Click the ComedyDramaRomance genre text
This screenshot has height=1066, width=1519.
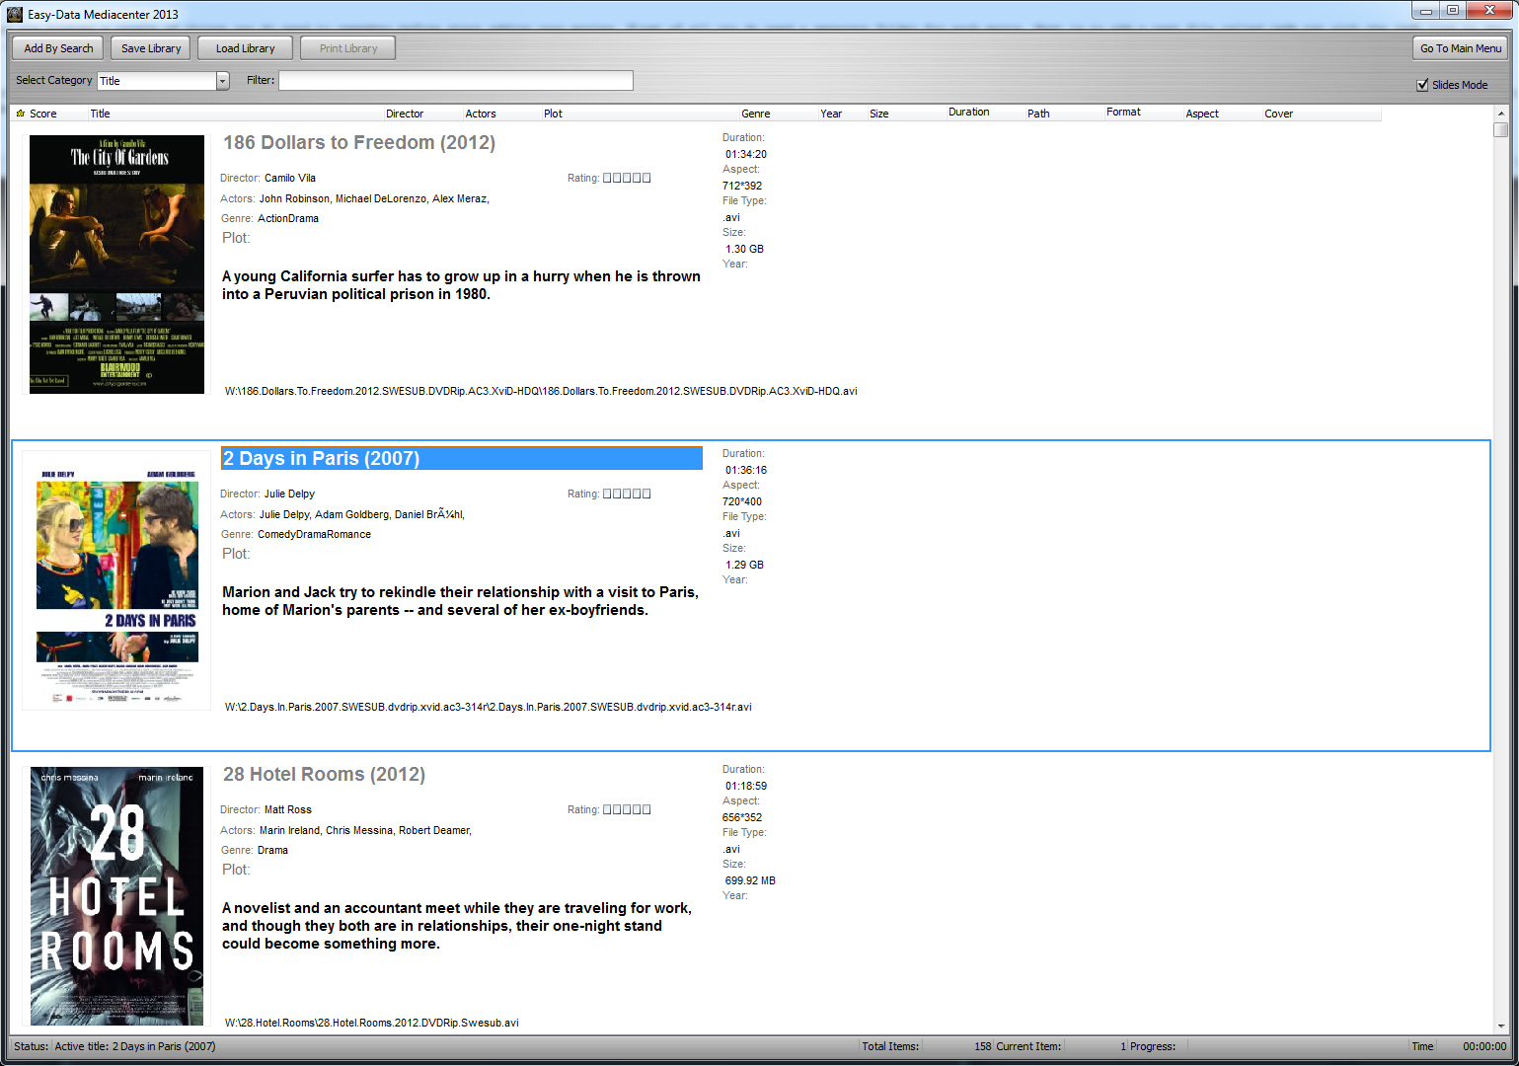coord(314,534)
